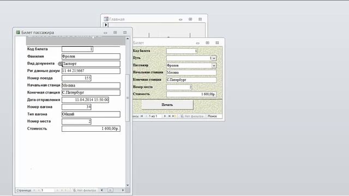Click the report vertical scrollbar thumb
Screen dimensions: 349x196
(x=128, y=98)
